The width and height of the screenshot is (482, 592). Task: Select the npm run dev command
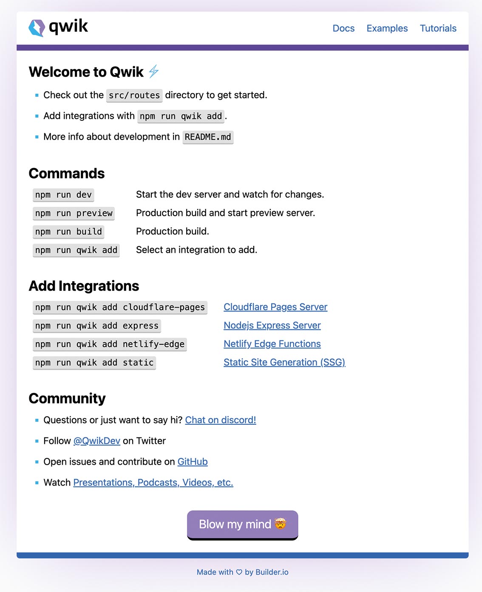[63, 195]
